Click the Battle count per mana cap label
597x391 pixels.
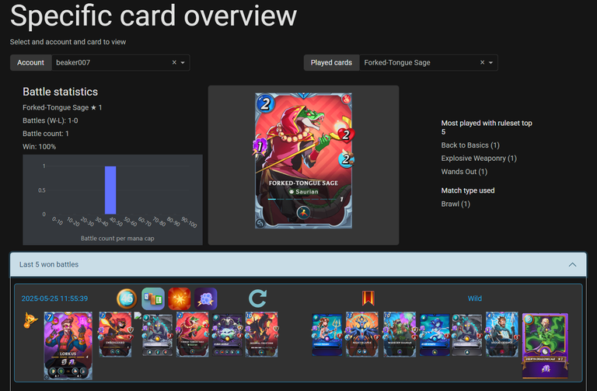coord(117,239)
